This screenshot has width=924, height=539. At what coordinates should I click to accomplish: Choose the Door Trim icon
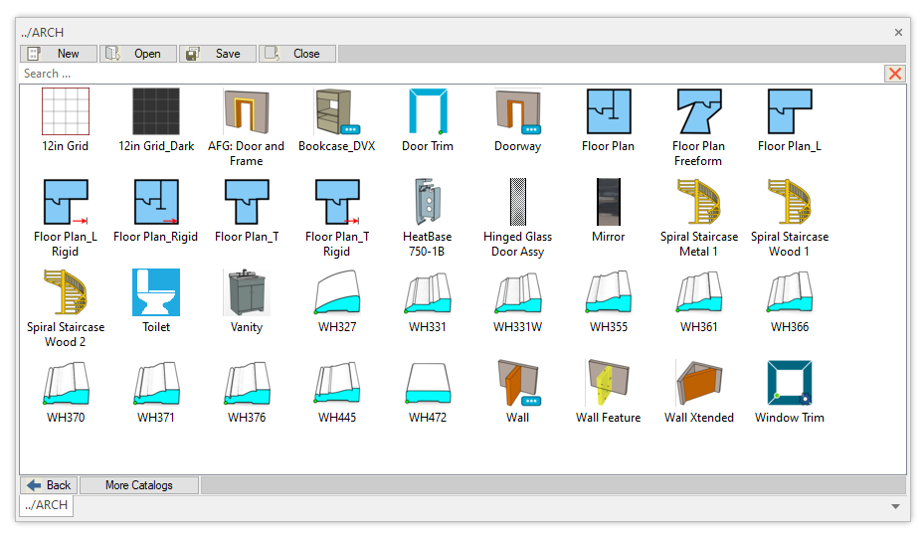(x=428, y=111)
